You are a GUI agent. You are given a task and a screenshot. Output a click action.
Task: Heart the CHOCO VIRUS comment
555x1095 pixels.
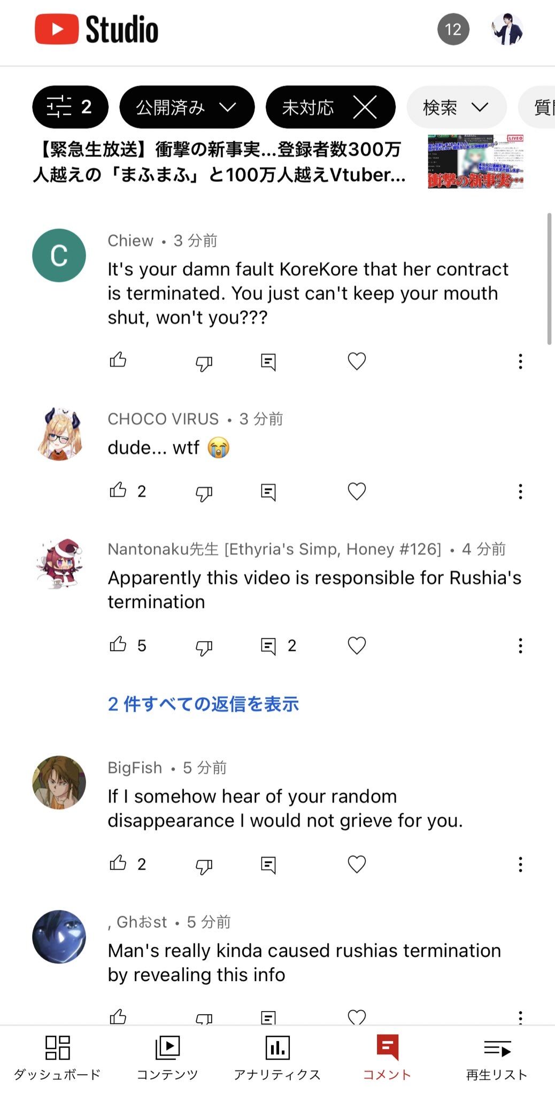click(x=357, y=491)
